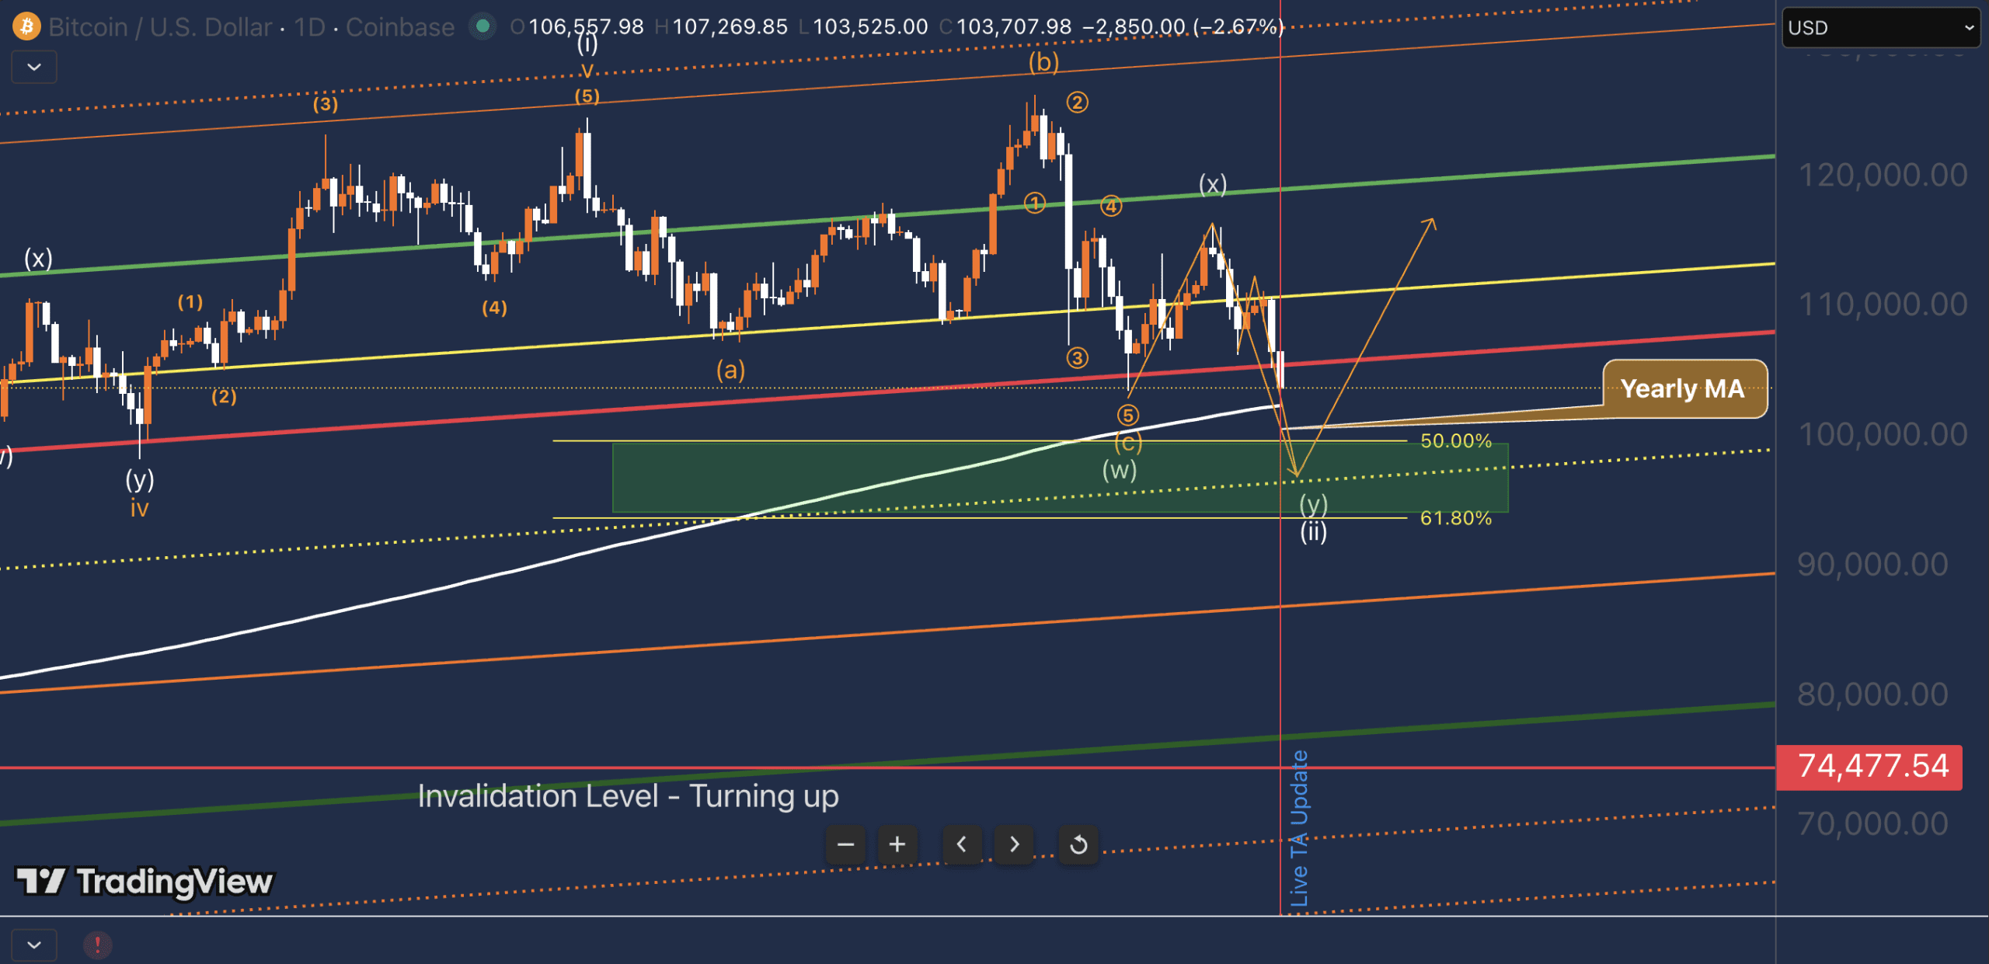Click the Live TA Update vertical line label
1989x964 pixels.
(x=1298, y=827)
